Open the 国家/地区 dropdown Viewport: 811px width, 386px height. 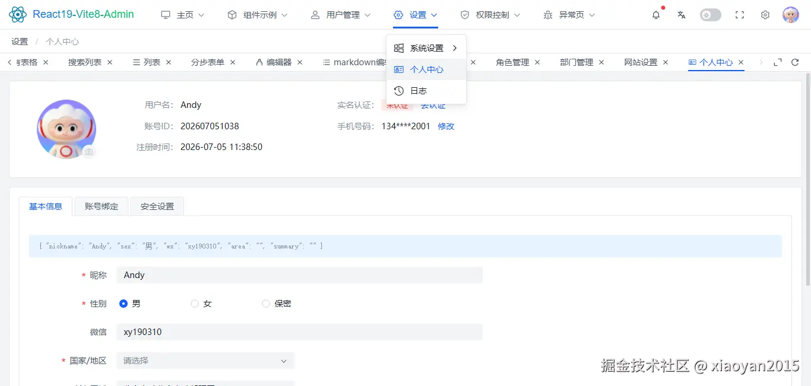205,361
